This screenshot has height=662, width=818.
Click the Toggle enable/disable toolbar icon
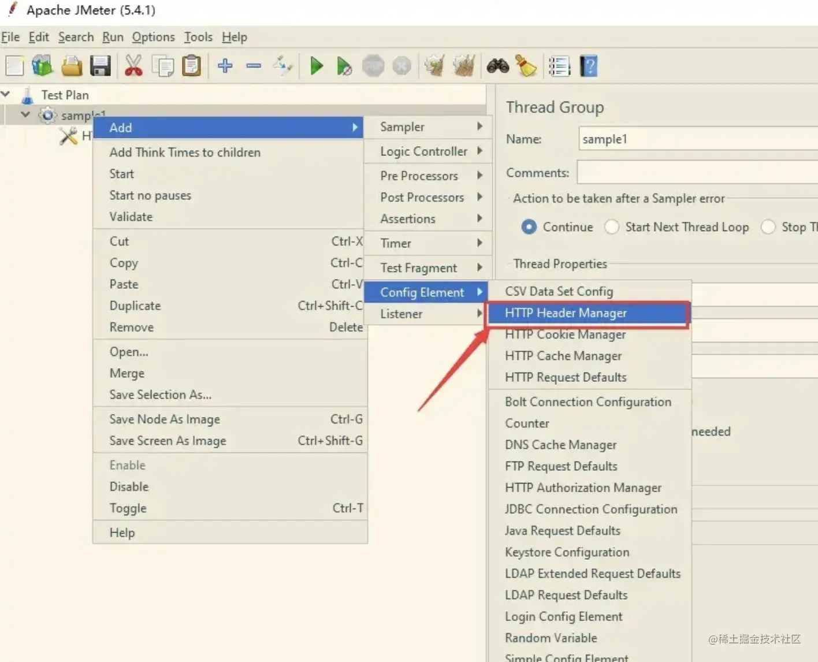coord(282,66)
